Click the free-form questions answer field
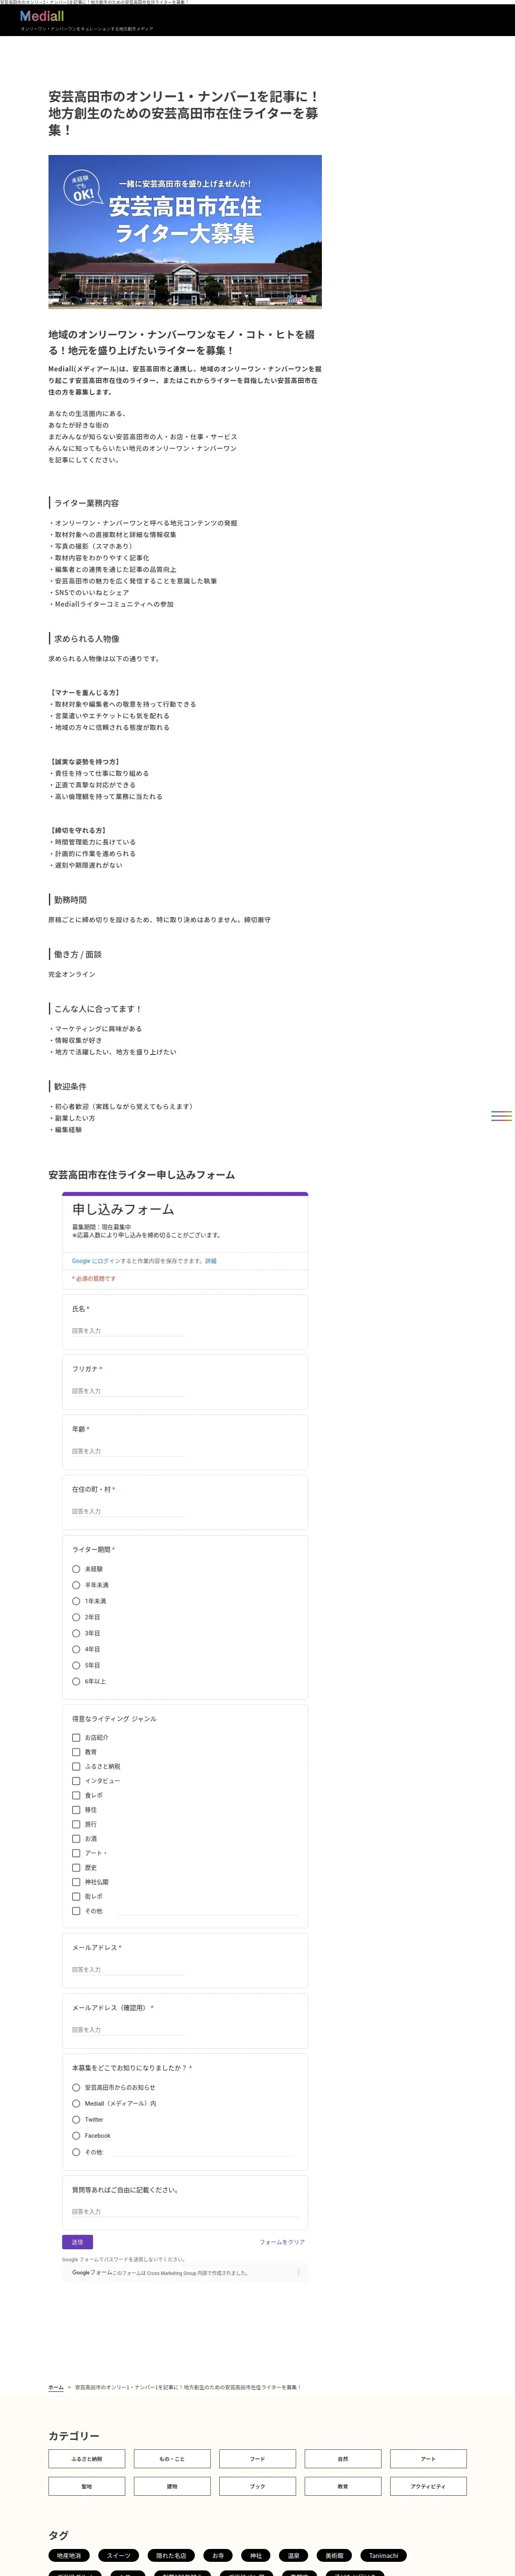Screen dimensions: 515x2576 pyautogui.click(x=185, y=2212)
